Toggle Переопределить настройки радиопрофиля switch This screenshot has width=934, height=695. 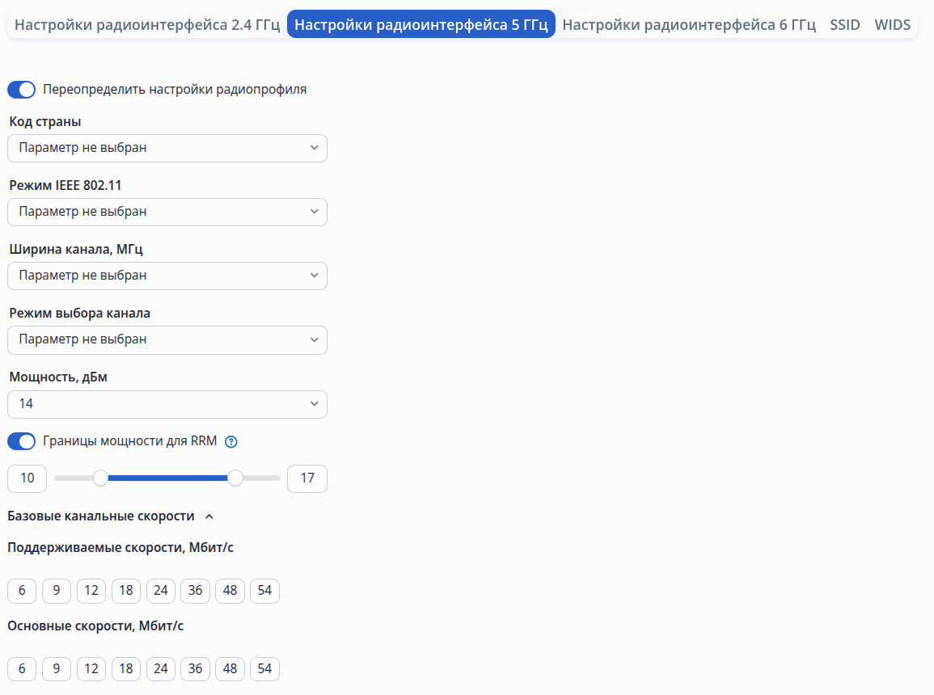tap(22, 90)
